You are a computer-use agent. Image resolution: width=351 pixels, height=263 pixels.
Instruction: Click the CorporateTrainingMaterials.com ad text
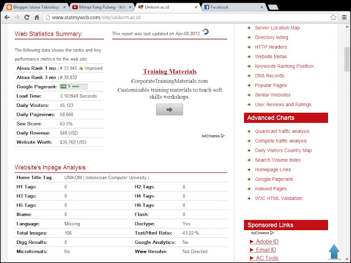coord(169,81)
